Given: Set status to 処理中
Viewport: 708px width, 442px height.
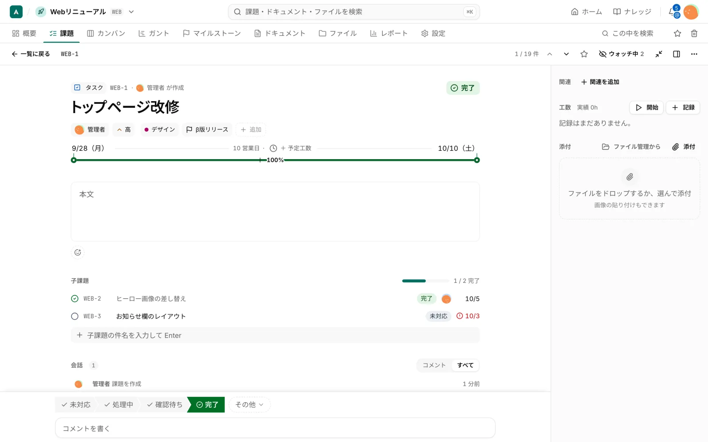Looking at the screenshot, I should (119, 405).
